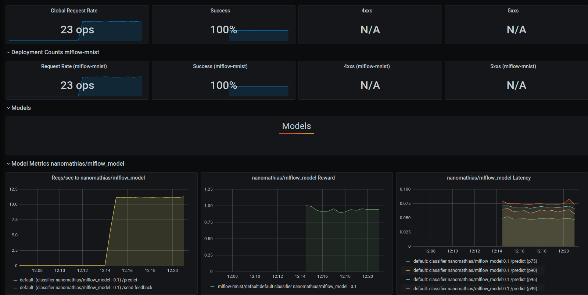
Task: Toggle the /predict (p95) latency legend series
Action: click(475, 280)
